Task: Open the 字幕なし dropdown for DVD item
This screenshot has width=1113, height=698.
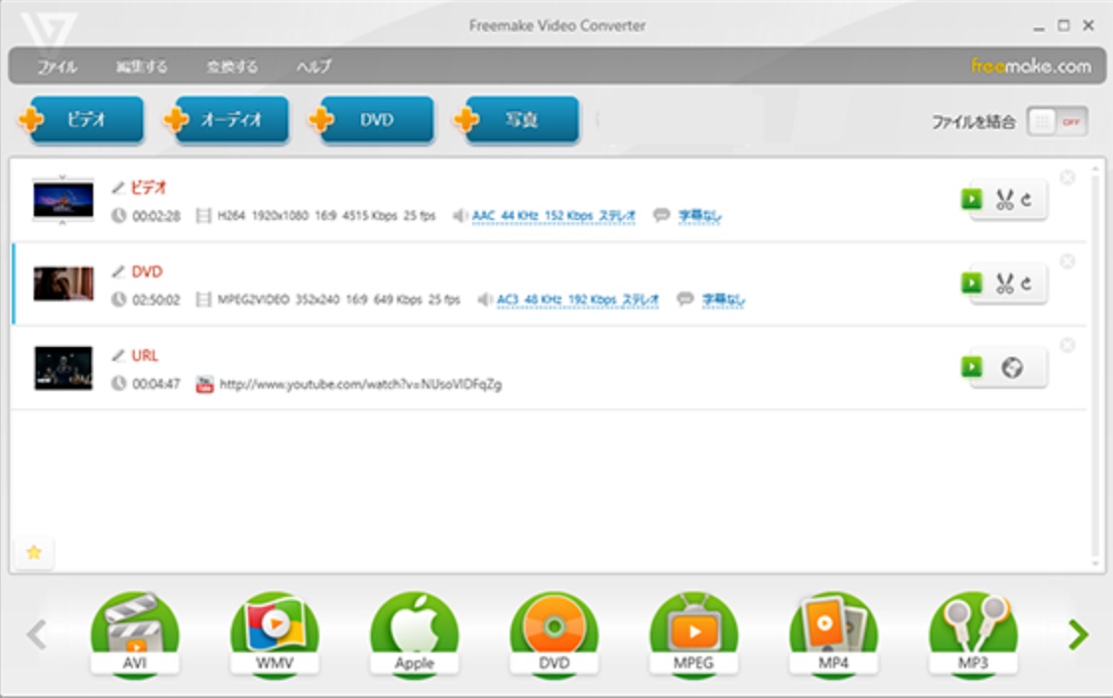Action: coord(723,299)
